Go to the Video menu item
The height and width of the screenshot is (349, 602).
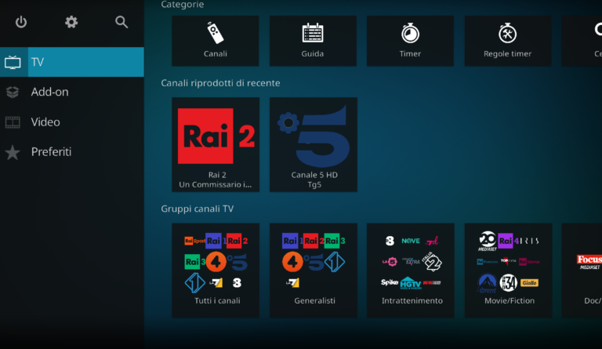click(x=72, y=122)
